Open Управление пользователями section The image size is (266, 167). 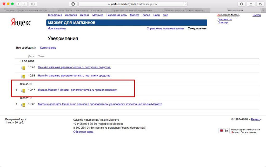[165, 28]
